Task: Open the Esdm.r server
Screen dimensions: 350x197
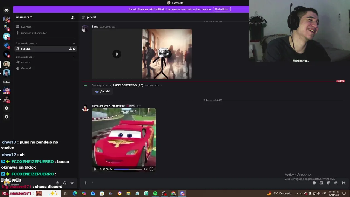Action: coord(7,82)
